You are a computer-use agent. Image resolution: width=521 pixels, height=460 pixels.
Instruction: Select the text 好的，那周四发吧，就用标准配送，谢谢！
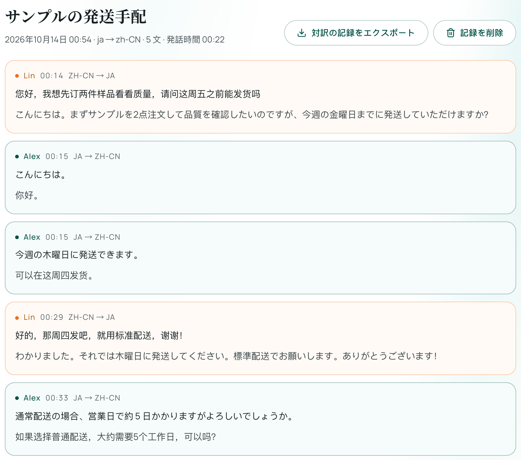tap(99, 336)
